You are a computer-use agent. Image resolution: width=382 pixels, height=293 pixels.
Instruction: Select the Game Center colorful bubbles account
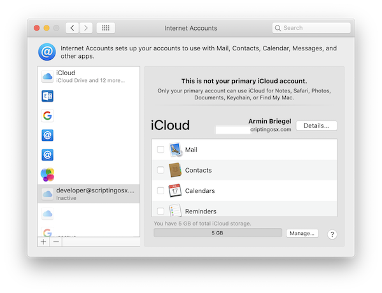pos(48,175)
